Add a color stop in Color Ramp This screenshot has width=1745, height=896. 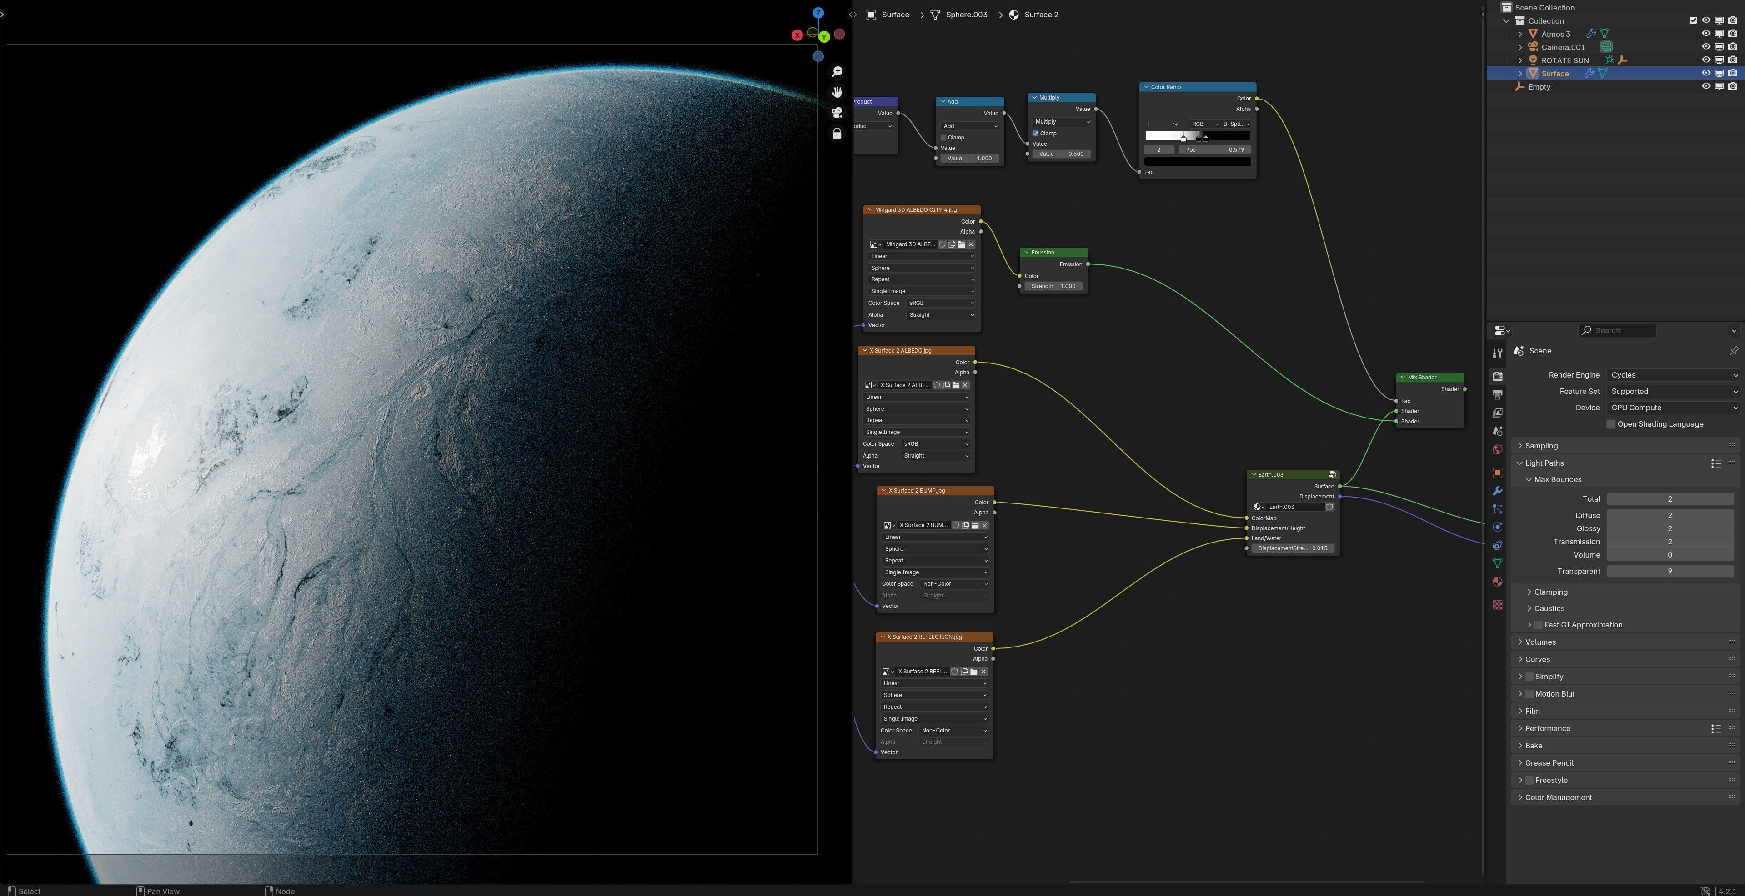pos(1149,124)
